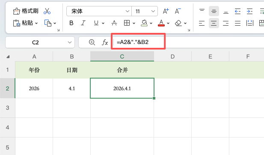Click the fill handle of cell C2

[x=154, y=98]
